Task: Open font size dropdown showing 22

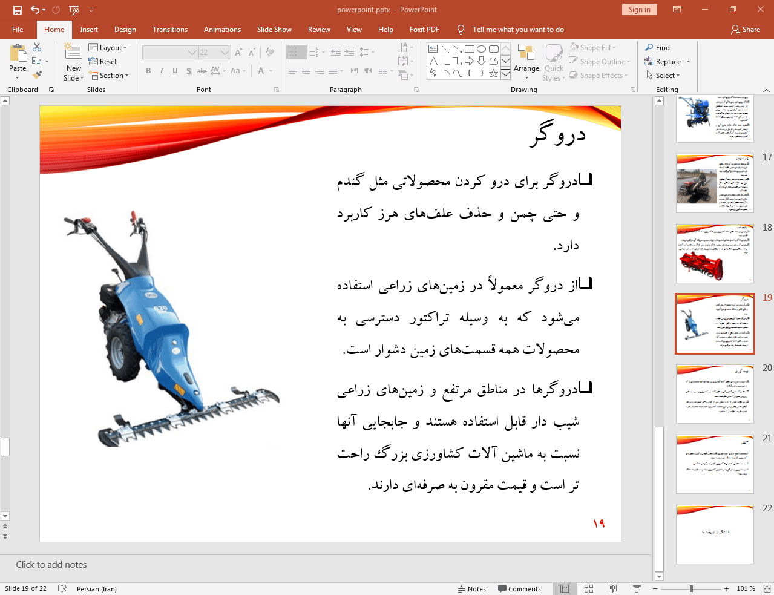Action: [225, 53]
